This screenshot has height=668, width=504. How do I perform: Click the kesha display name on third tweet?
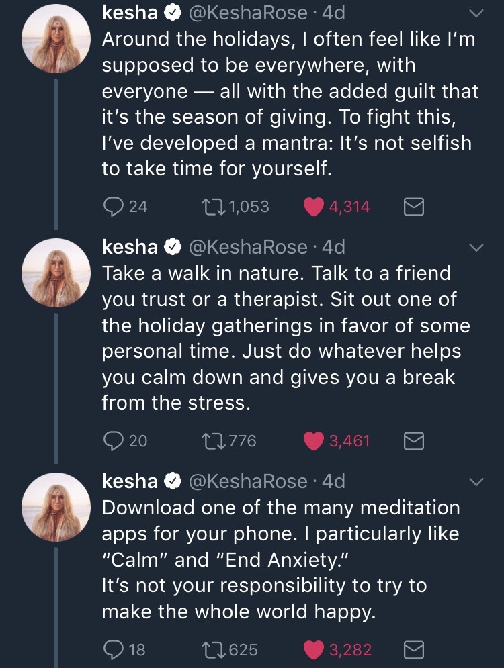pos(130,481)
